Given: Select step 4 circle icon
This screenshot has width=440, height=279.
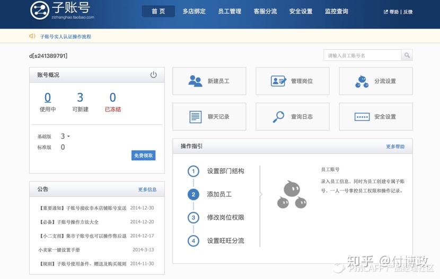Looking at the screenshot, I should [x=193, y=241].
